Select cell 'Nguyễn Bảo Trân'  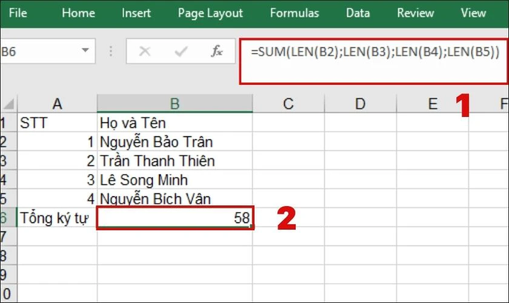[175, 142]
